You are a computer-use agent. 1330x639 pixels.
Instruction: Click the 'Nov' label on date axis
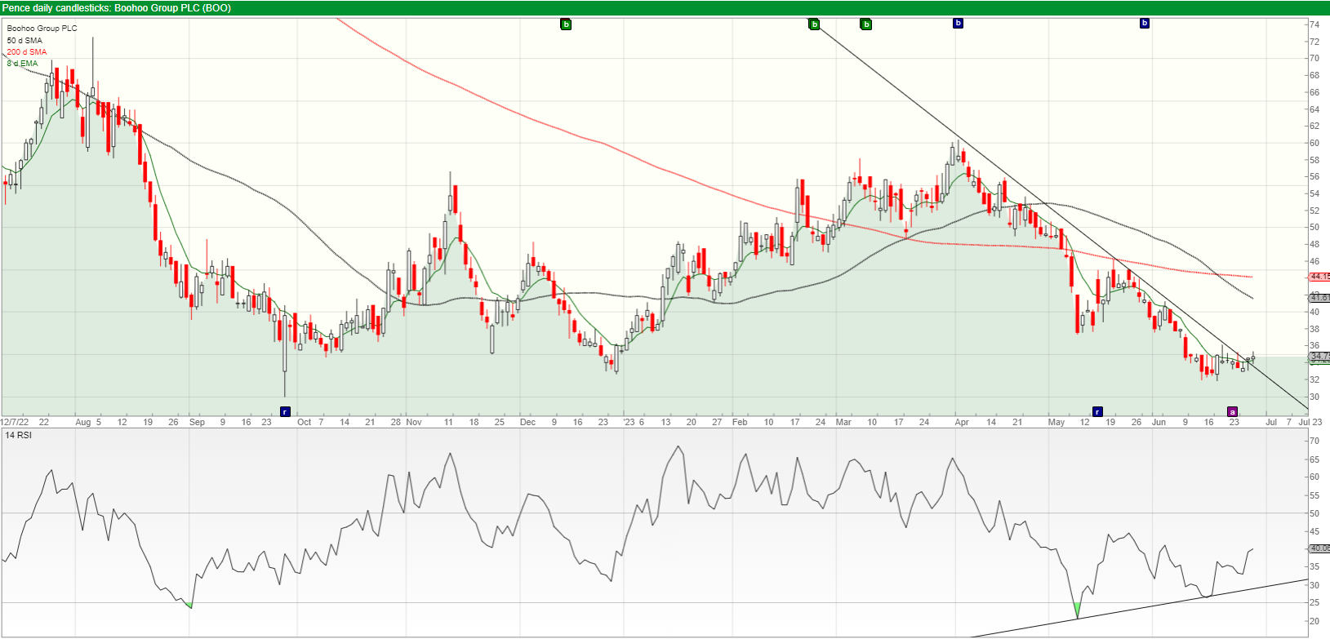point(414,422)
